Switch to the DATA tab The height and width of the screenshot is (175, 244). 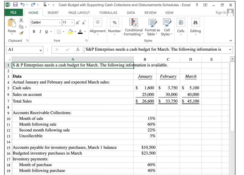tap(131, 13)
